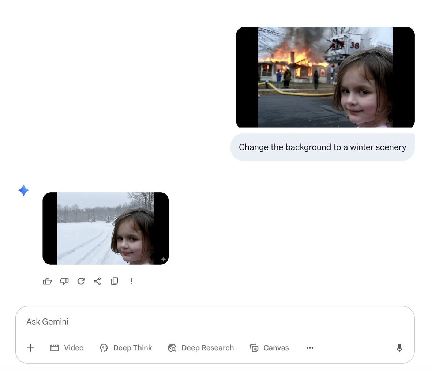Screen dimensions: 439x370
Task: Select the Video text label in the toolbar
Action: 74,348
